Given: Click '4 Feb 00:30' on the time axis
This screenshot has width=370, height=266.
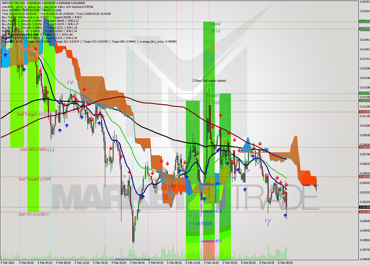Looking at the screenshot, I should tap(27, 263).
